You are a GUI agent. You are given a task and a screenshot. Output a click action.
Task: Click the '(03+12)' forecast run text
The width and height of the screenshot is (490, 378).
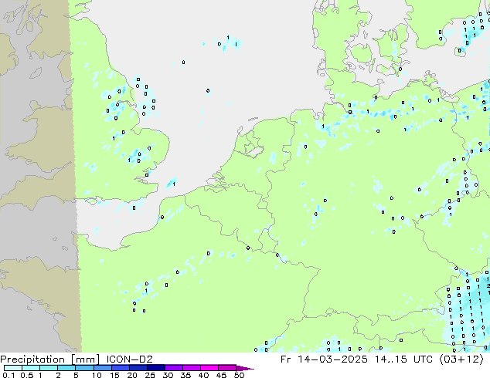click(x=461, y=359)
